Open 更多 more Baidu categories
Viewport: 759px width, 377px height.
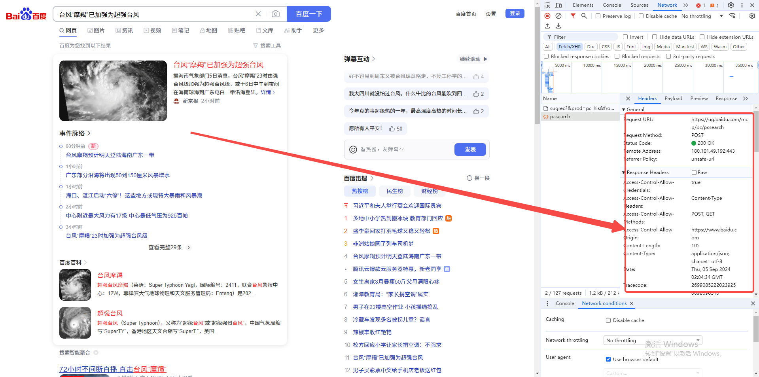318,30
